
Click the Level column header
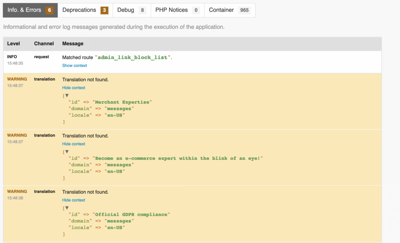[14, 44]
